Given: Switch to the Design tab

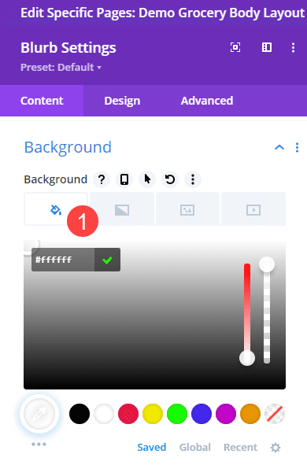Looking at the screenshot, I should point(122,101).
